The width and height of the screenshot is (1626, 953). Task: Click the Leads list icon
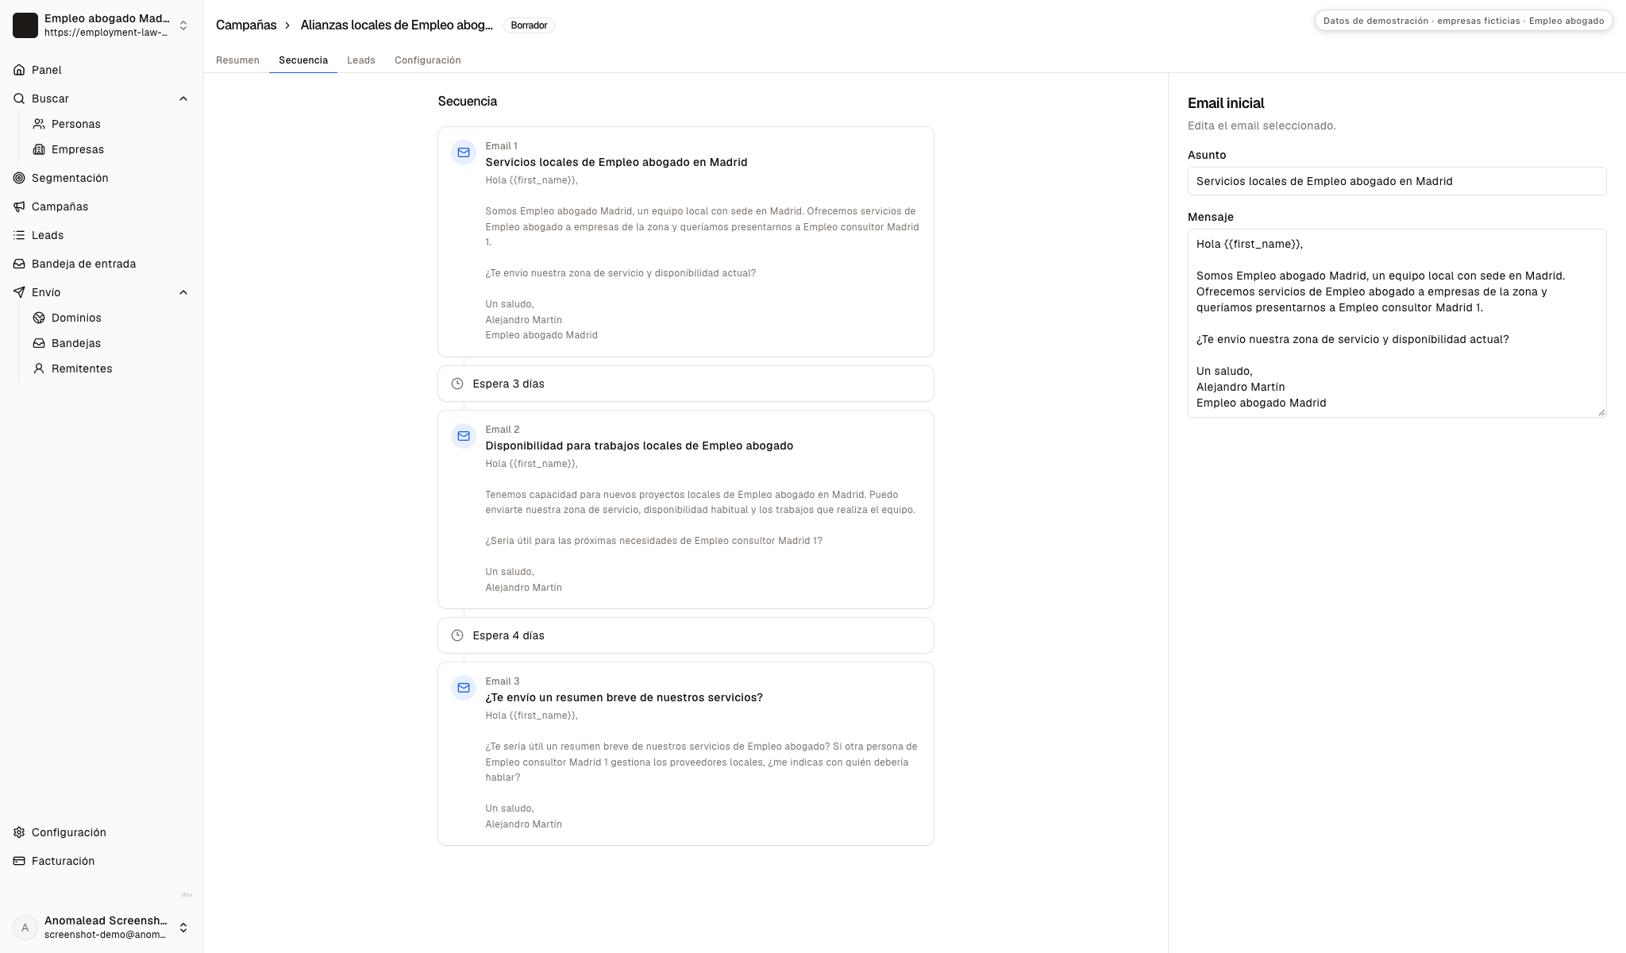(x=19, y=235)
